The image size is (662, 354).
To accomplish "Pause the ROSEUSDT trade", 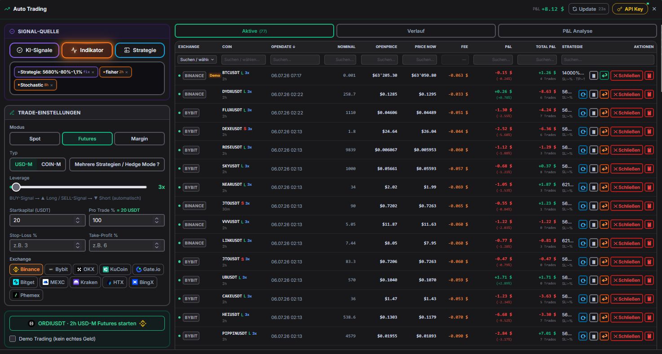I will [594, 150].
